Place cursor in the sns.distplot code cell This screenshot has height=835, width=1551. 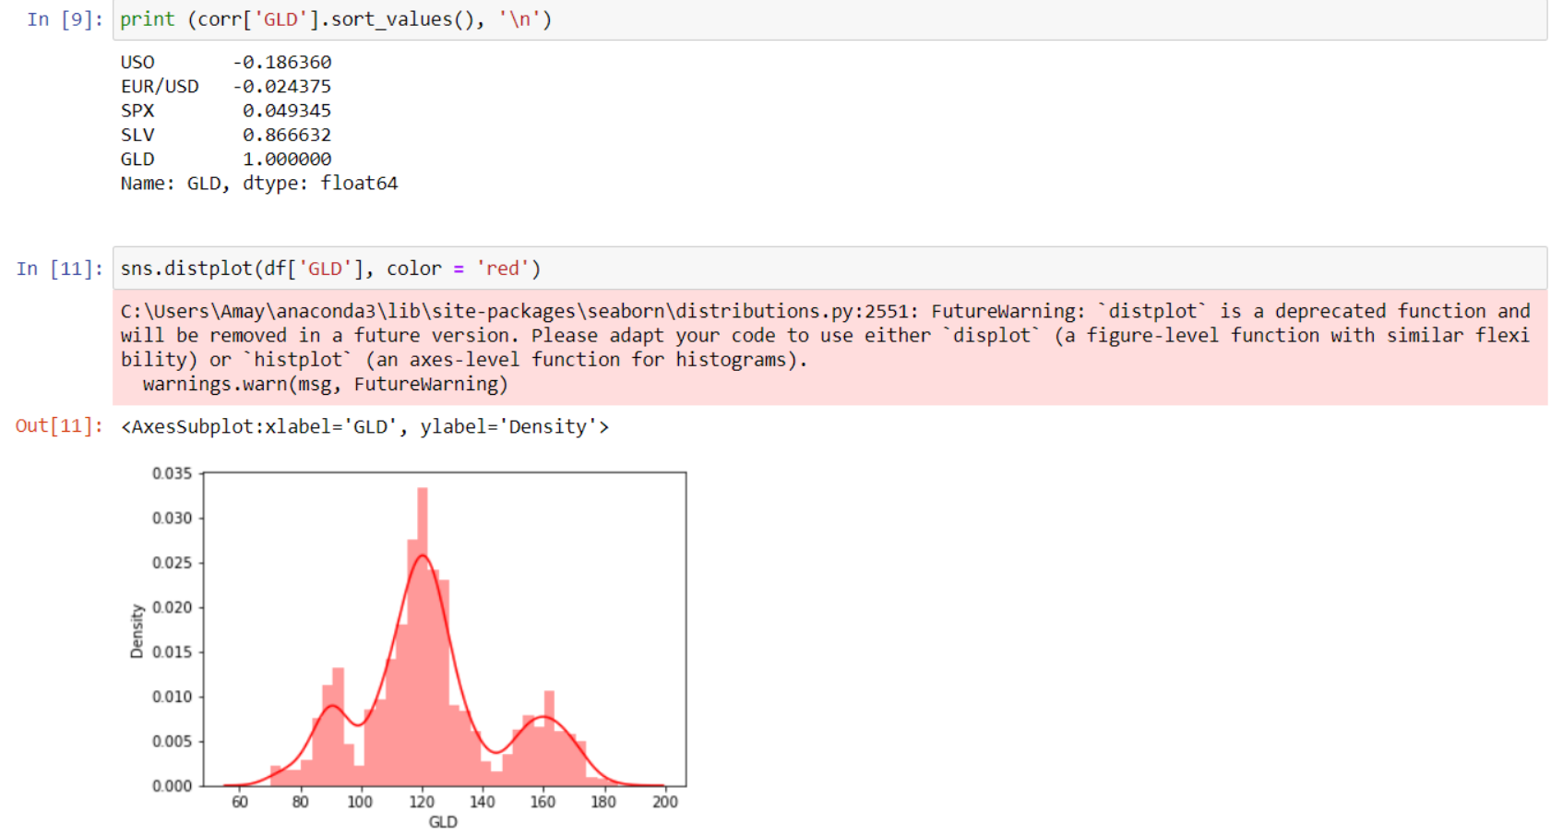[369, 268]
